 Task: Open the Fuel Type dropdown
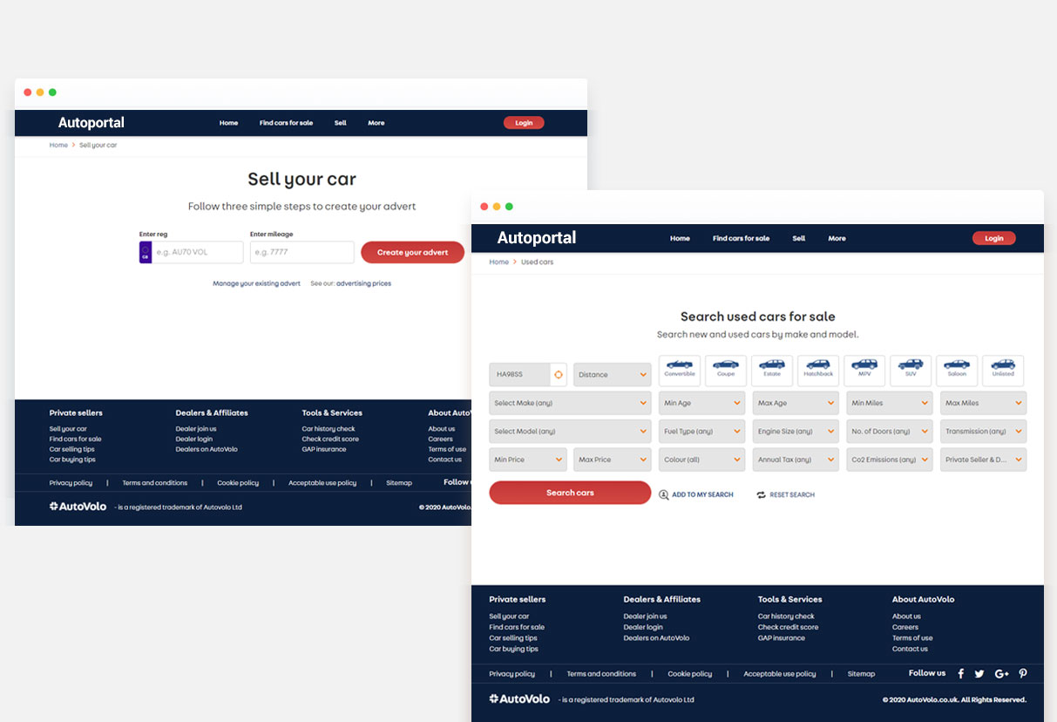[701, 431]
